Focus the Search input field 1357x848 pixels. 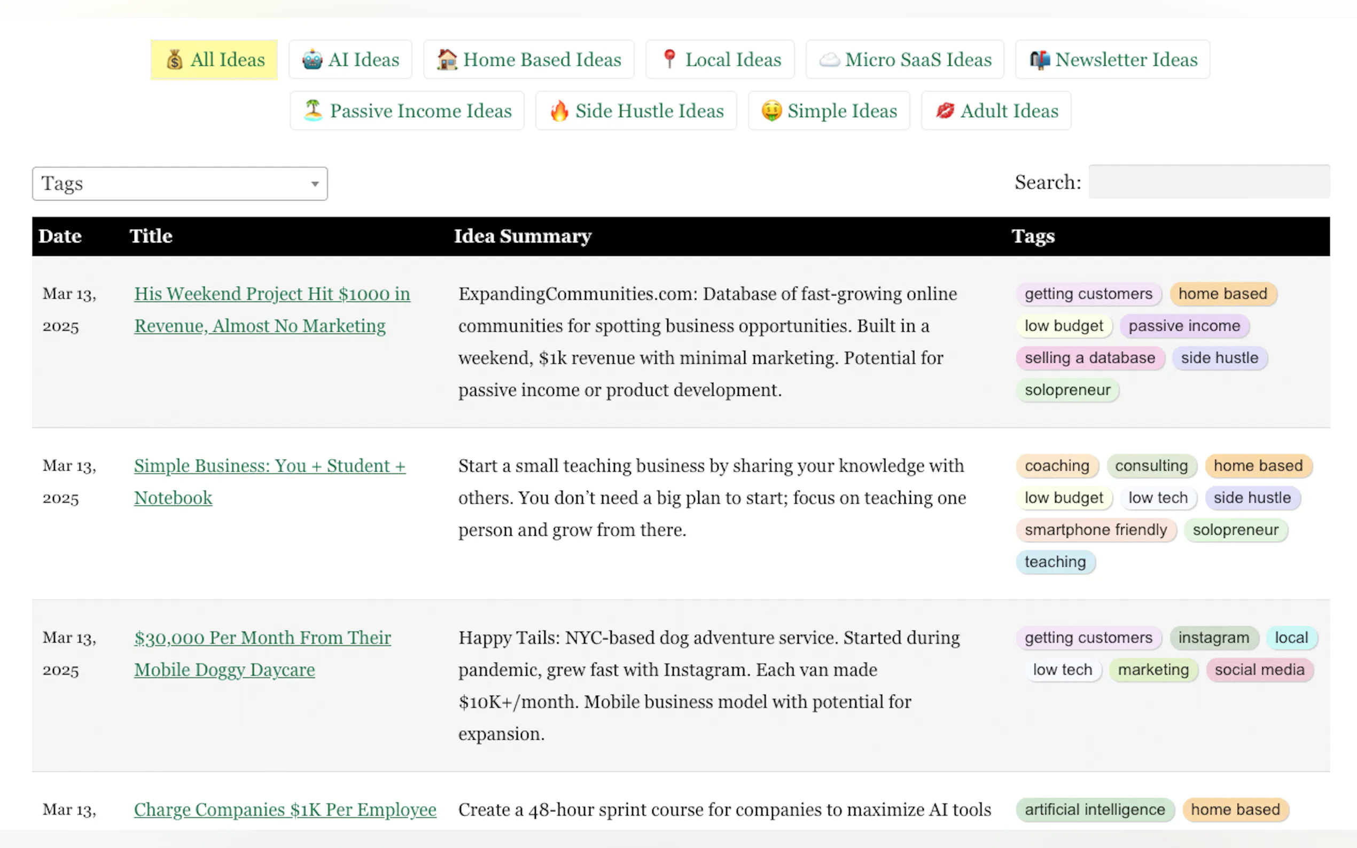coord(1208,182)
